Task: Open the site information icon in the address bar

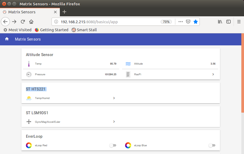Action: (x=56, y=22)
